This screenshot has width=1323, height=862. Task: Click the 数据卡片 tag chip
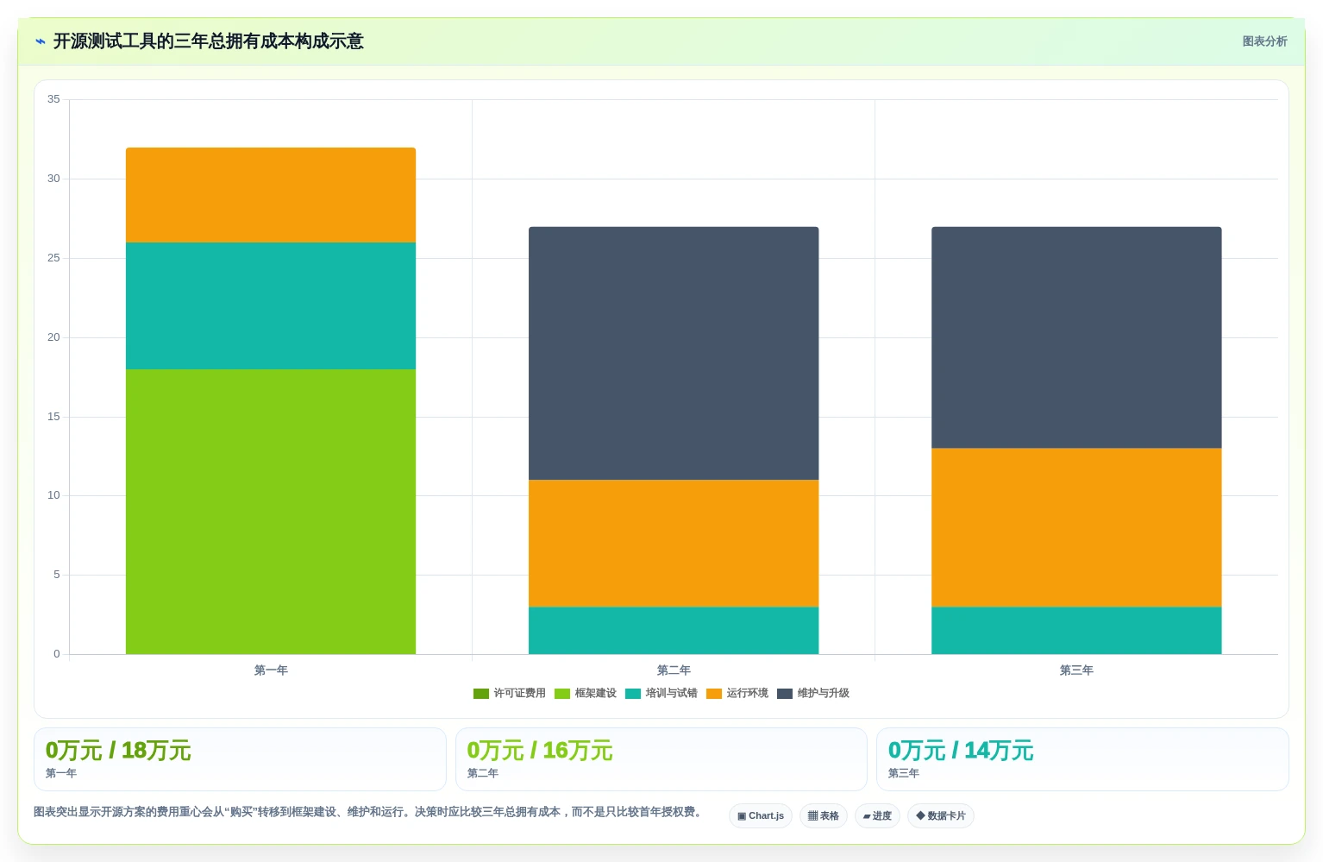[x=941, y=816]
